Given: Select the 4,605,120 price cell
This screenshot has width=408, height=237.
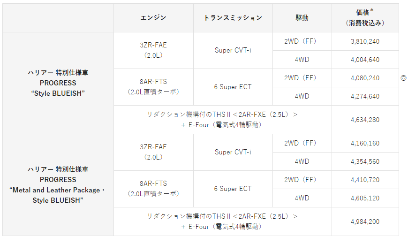Looking at the screenshot, I should pyautogui.click(x=365, y=198).
